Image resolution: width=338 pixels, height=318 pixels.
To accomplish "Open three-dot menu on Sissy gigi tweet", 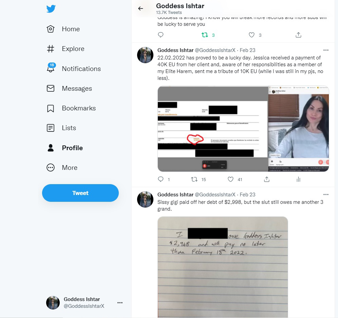I will tap(326, 194).
